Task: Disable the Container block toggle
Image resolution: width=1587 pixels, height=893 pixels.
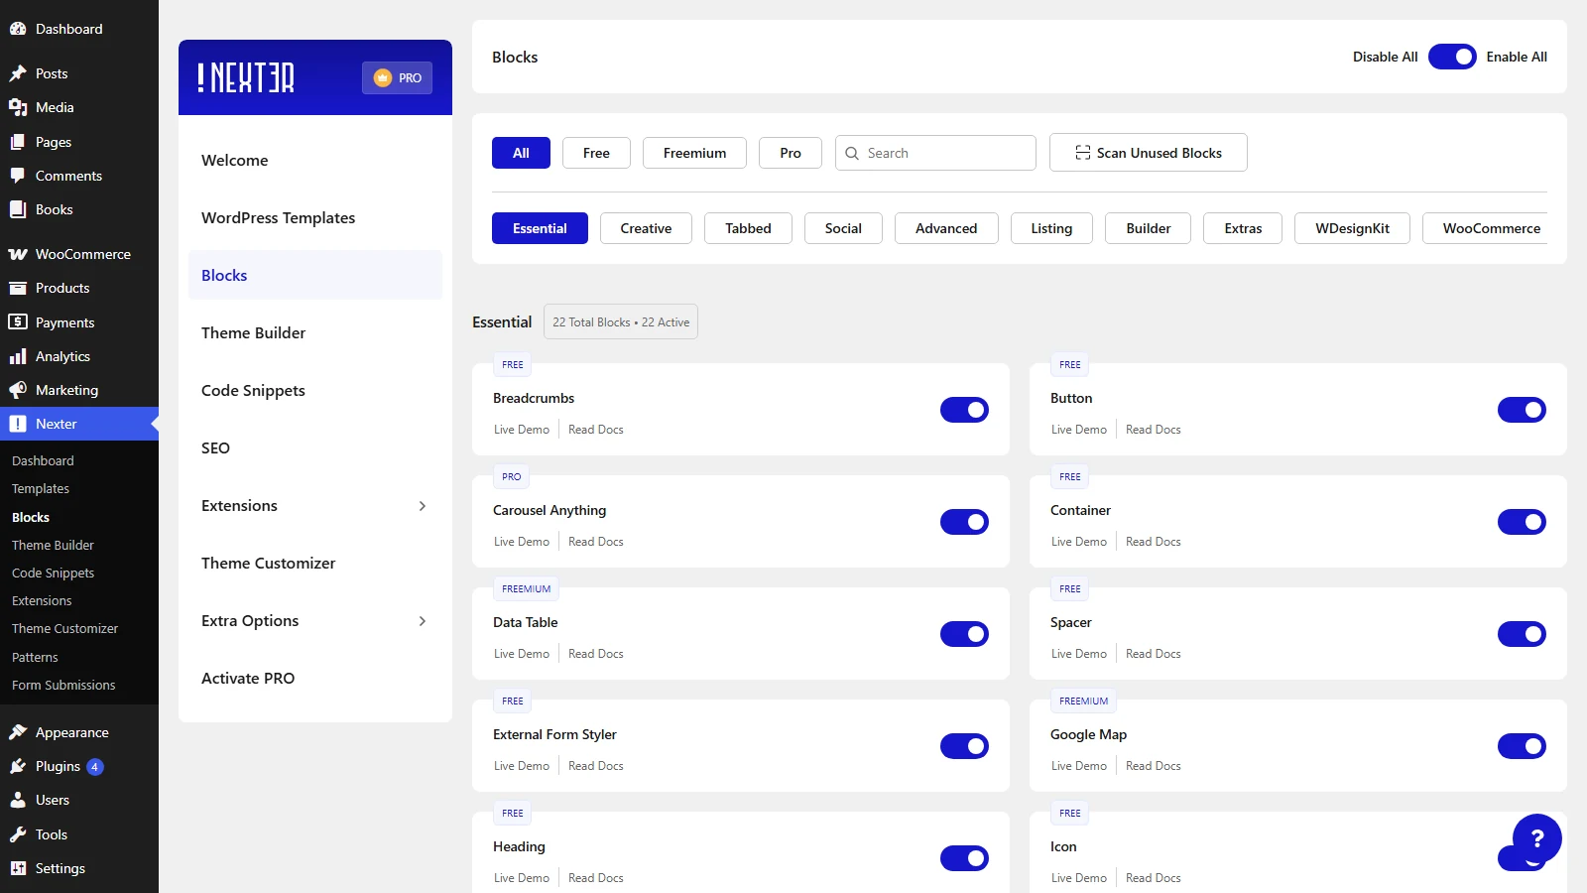Action: 1522,522
